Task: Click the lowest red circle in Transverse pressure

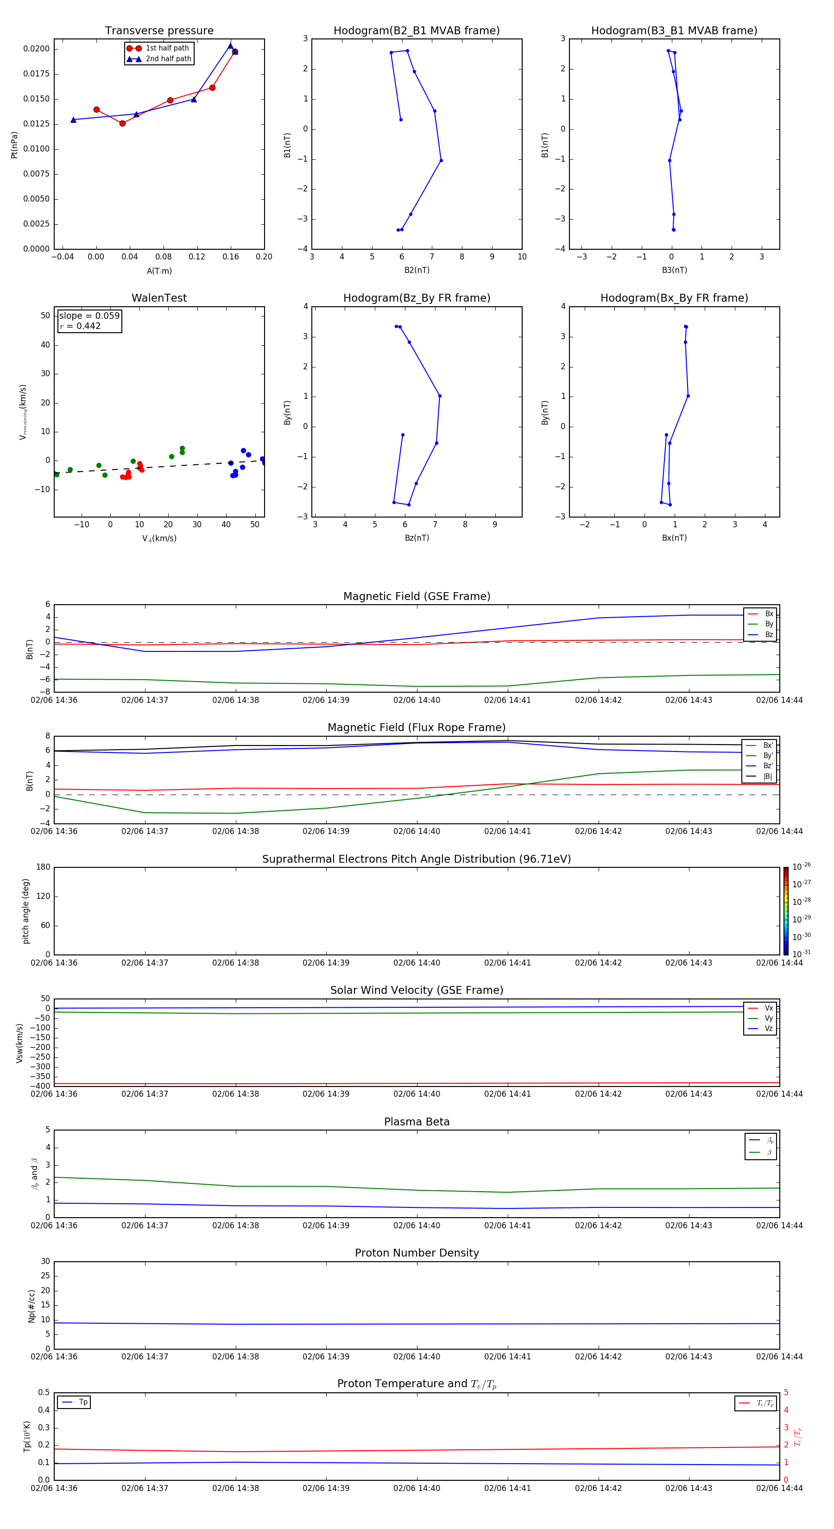Action: pos(122,123)
